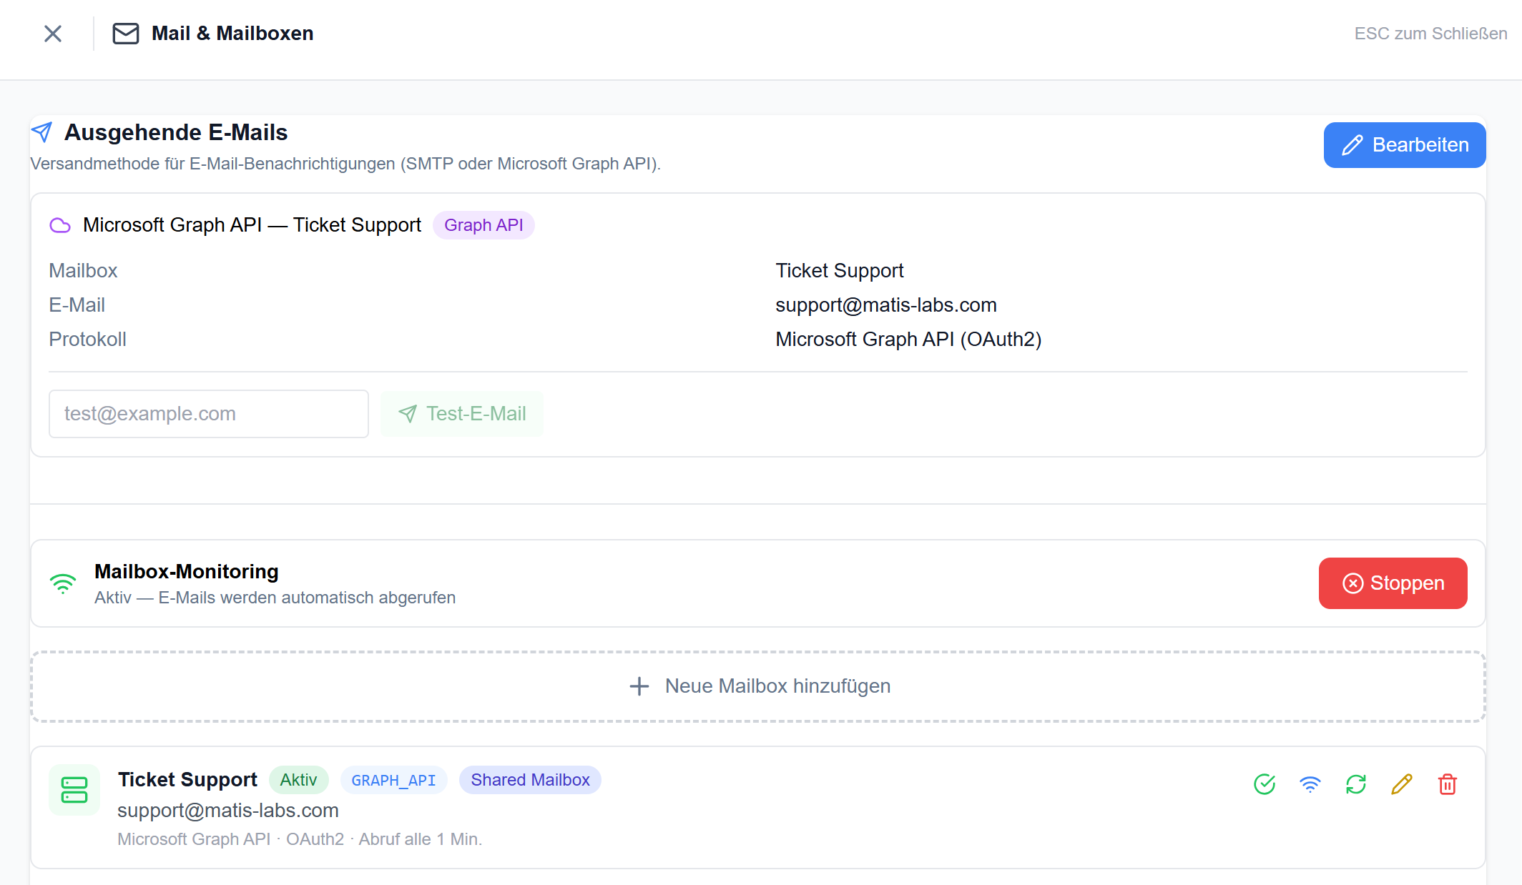Open outgoing email settings with Bearbeiten
1522x885 pixels.
coord(1404,144)
